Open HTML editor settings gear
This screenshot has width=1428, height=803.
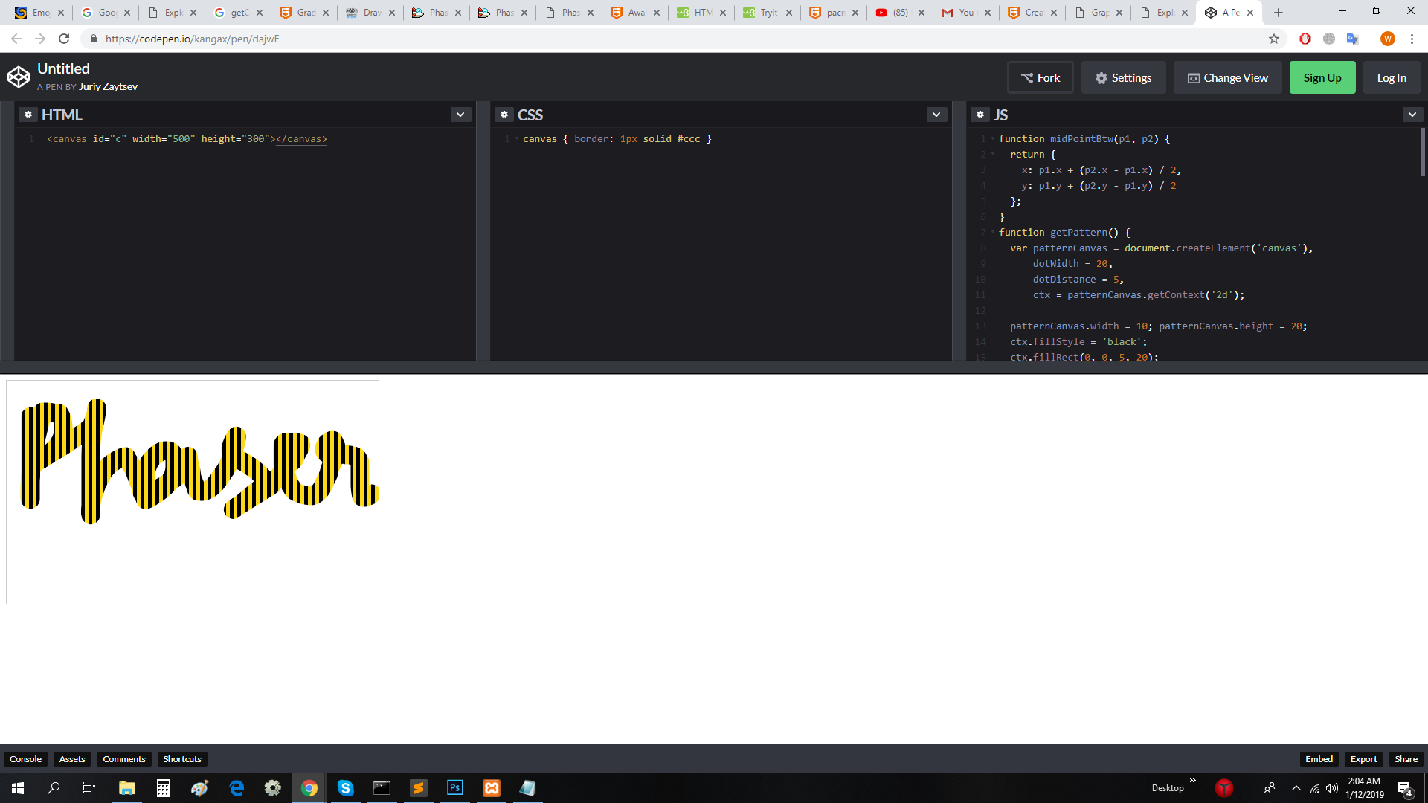tap(28, 115)
